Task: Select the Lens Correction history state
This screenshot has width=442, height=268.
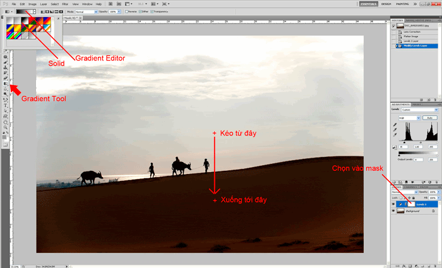Action: coord(415,30)
